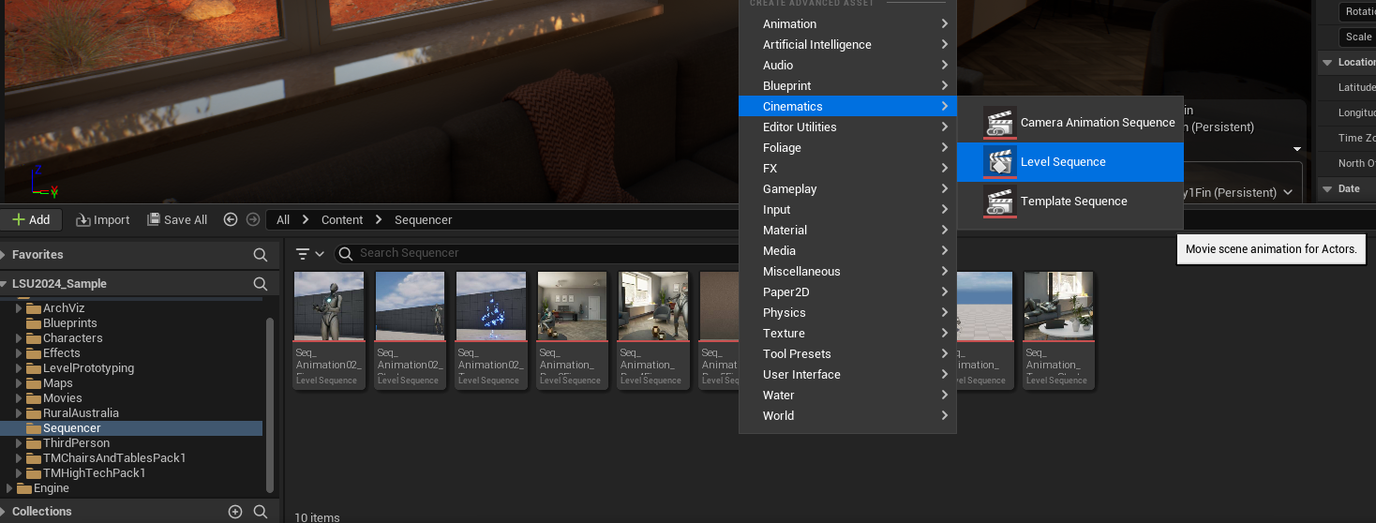1376x523 pixels.
Task: Click the folder tree vertical scrollbar
Action: click(270, 404)
